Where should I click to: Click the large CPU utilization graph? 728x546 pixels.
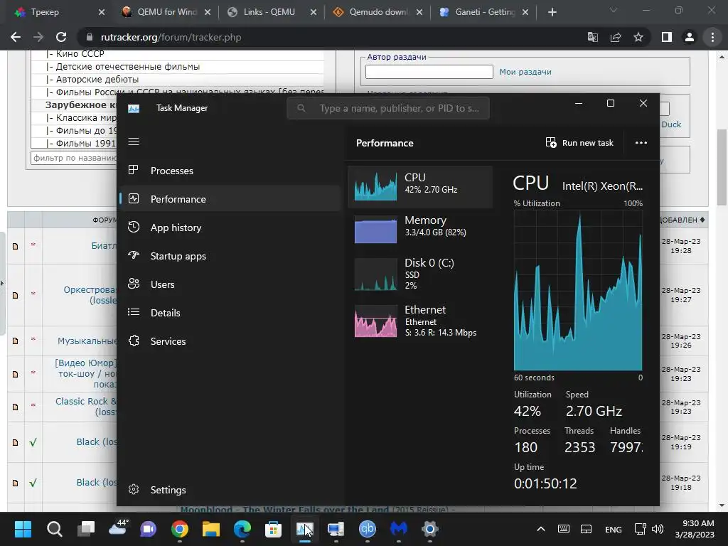(578, 291)
